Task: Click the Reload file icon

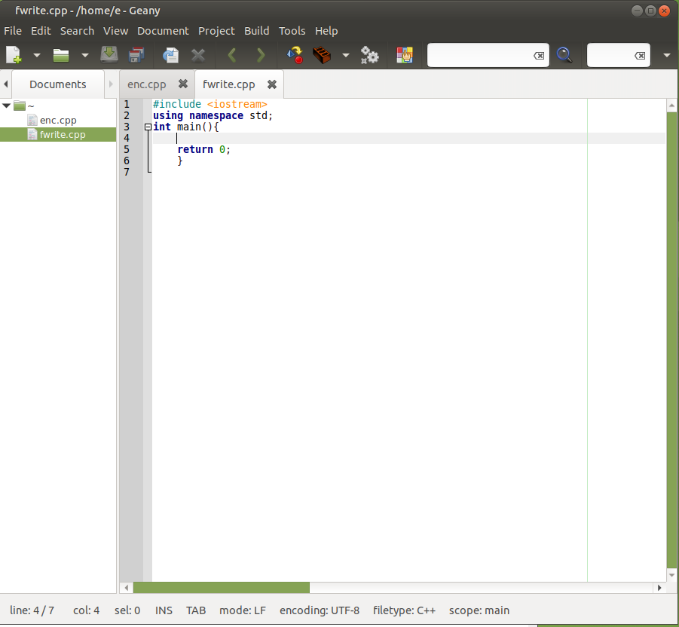Action: pos(170,55)
